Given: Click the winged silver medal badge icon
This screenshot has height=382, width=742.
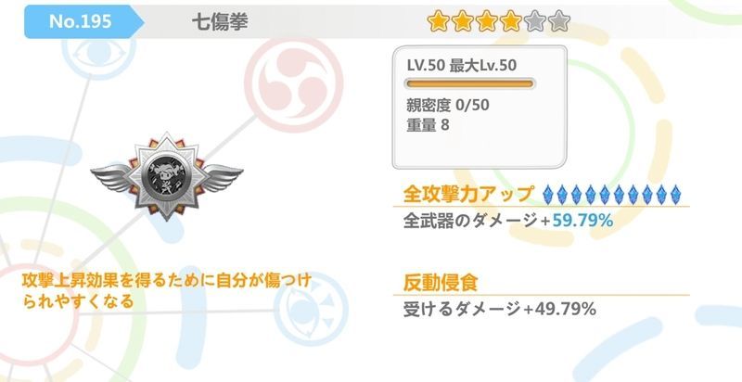Looking at the screenshot, I should pos(167,176).
